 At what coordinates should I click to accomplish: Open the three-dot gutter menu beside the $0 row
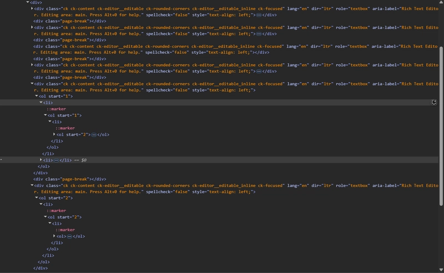(1, 160)
